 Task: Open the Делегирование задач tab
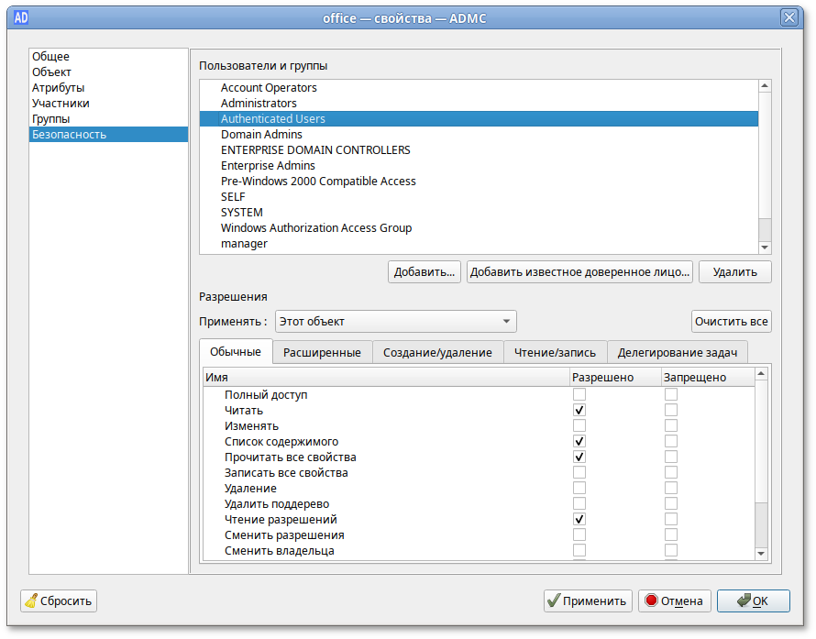(x=677, y=352)
